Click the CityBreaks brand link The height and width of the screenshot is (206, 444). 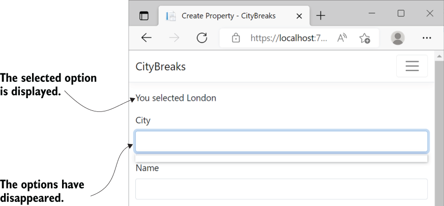161,67
